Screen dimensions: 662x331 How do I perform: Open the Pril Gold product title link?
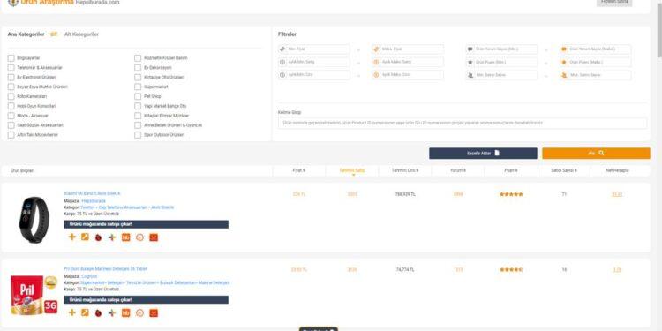[x=106, y=269]
